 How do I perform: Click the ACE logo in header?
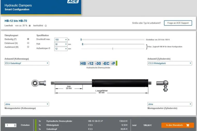point(73,2)
